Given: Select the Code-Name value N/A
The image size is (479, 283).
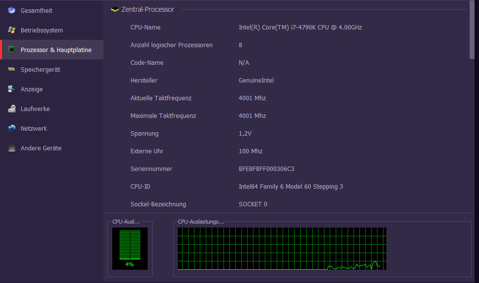Looking at the screenshot, I should tap(244, 63).
